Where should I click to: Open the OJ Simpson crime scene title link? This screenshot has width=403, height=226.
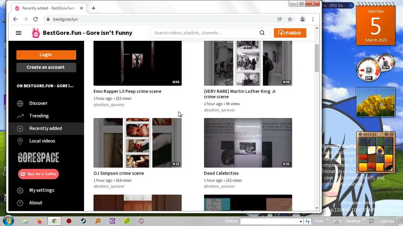coord(119,173)
